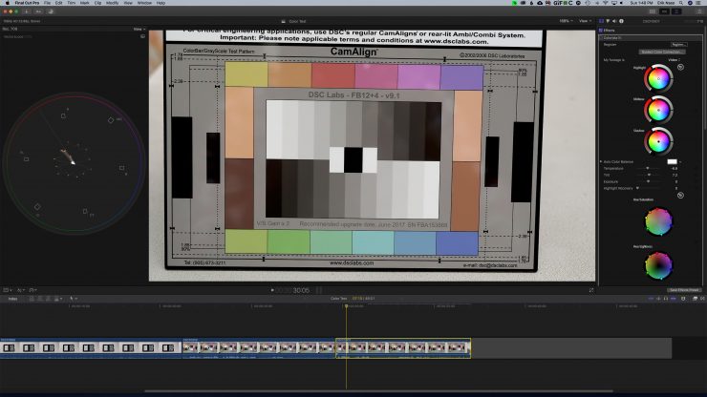
Task: Open the Final Cut Pro menu
Action: click(26, 3)
